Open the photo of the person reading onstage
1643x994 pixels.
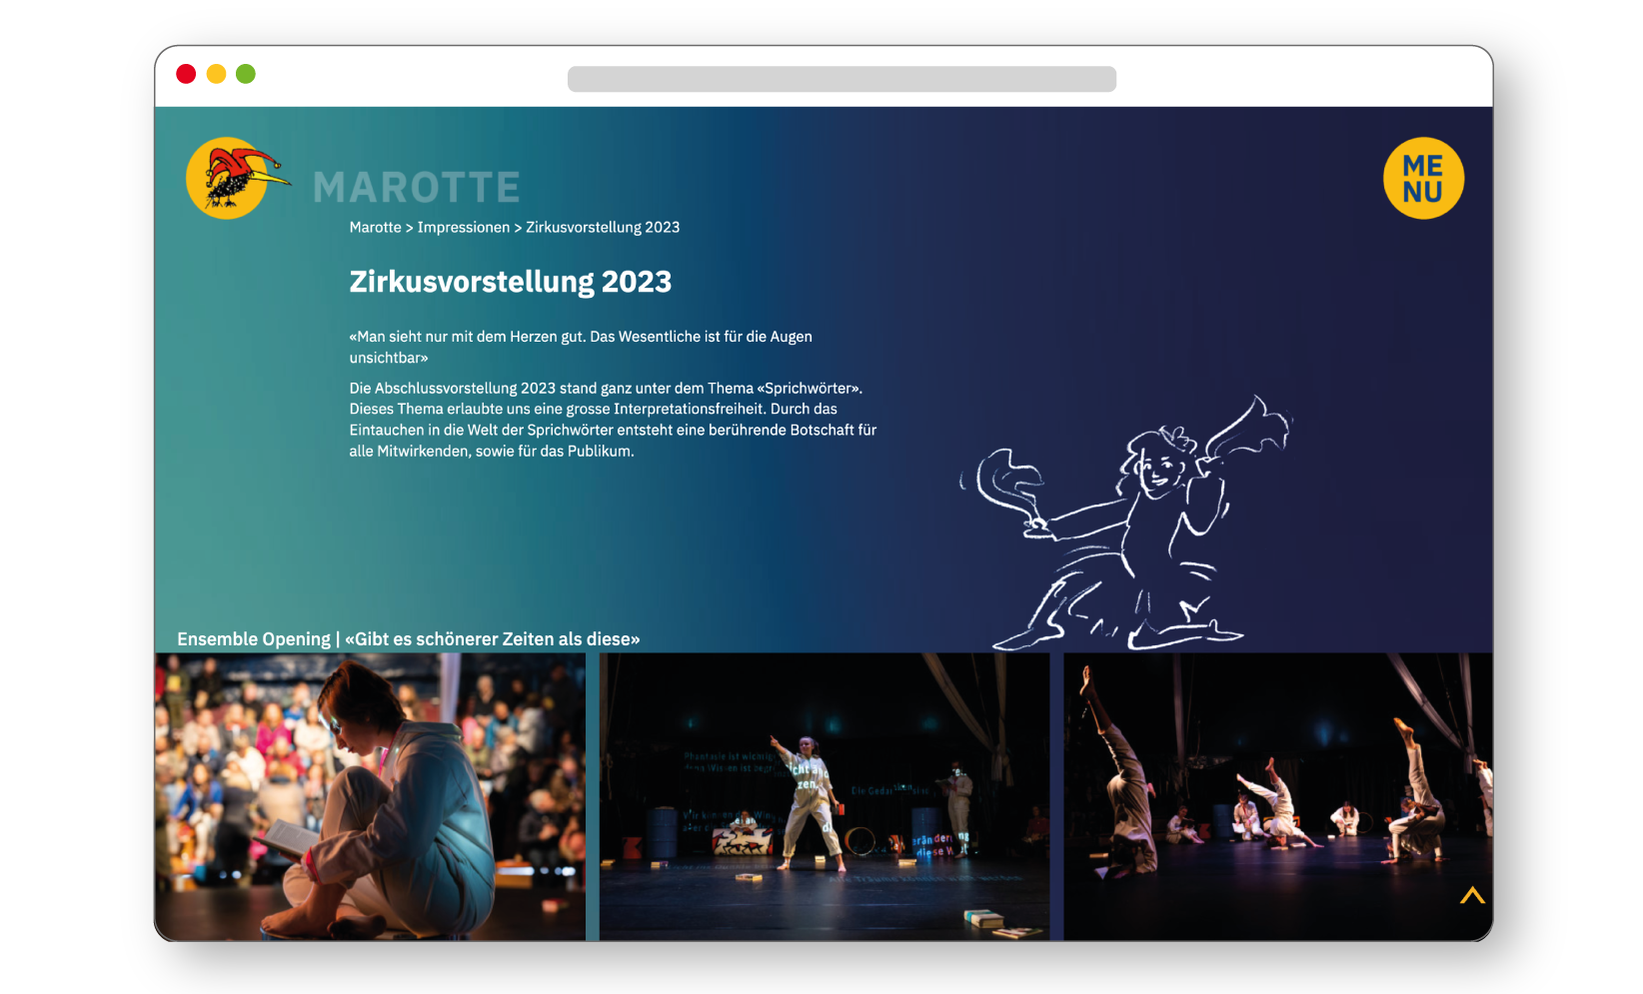(370, 794)
